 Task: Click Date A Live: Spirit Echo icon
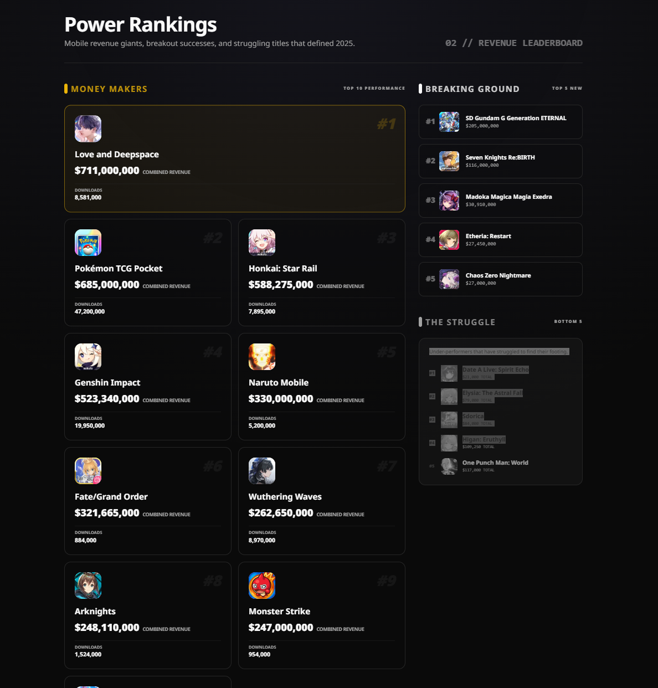[449, 373]
